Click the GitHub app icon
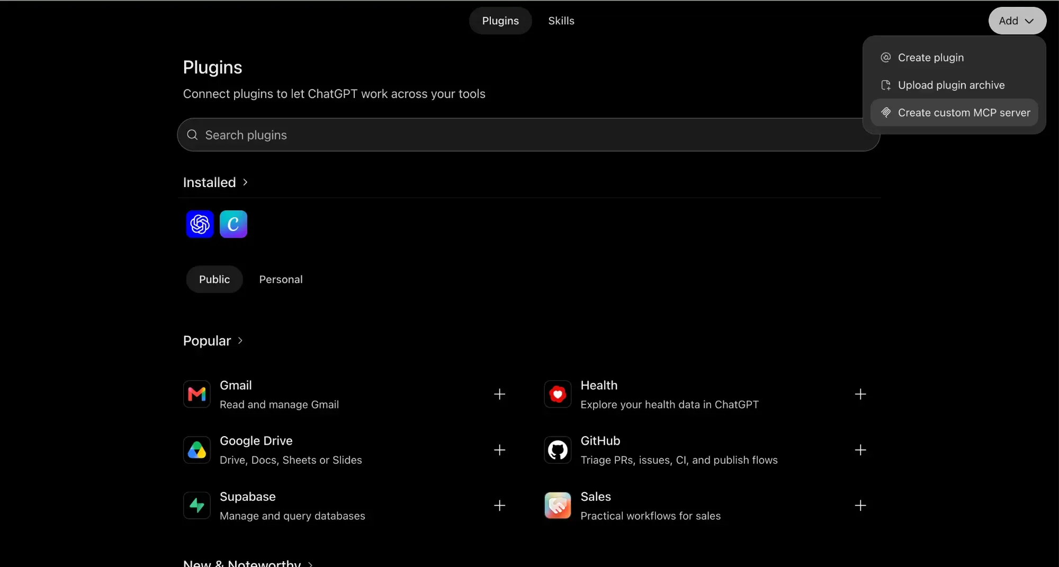 click(x=558, y=450)
